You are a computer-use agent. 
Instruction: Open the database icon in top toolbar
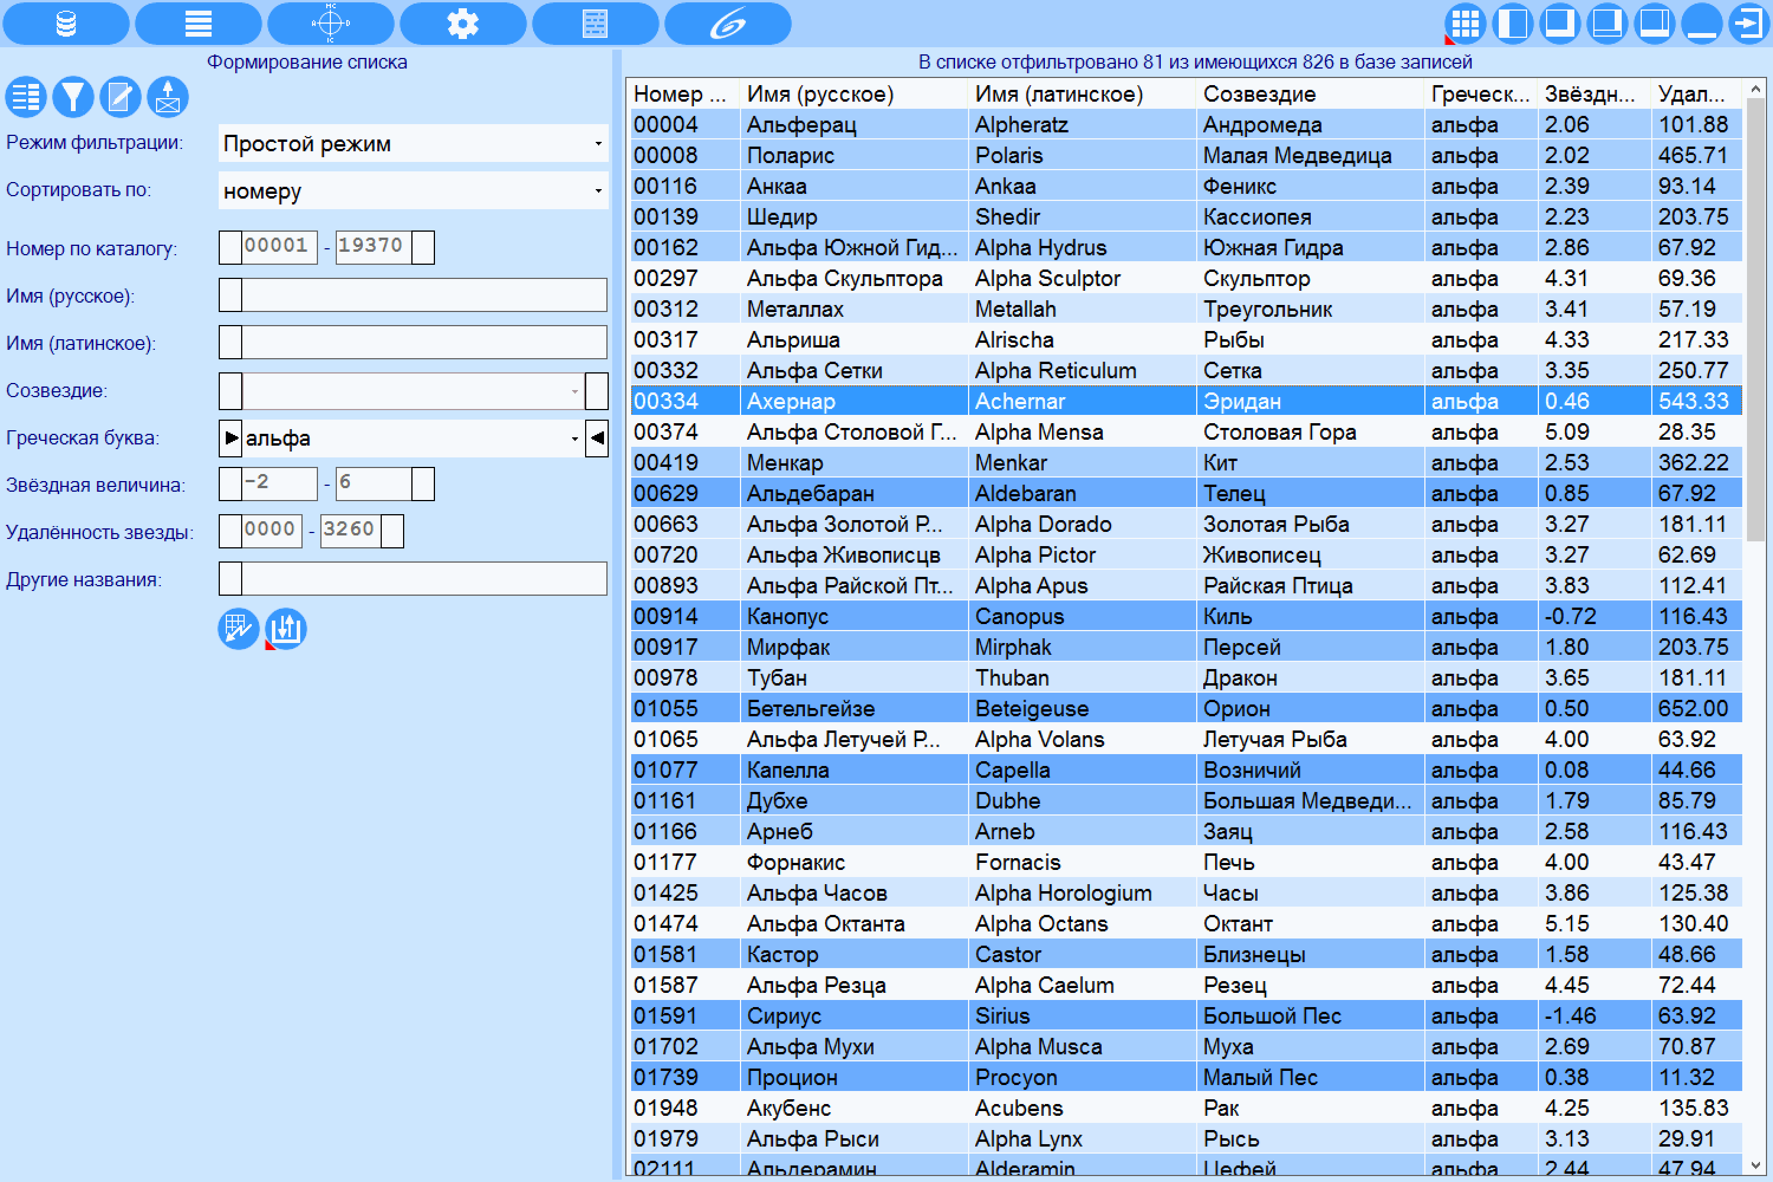point(66,24)
